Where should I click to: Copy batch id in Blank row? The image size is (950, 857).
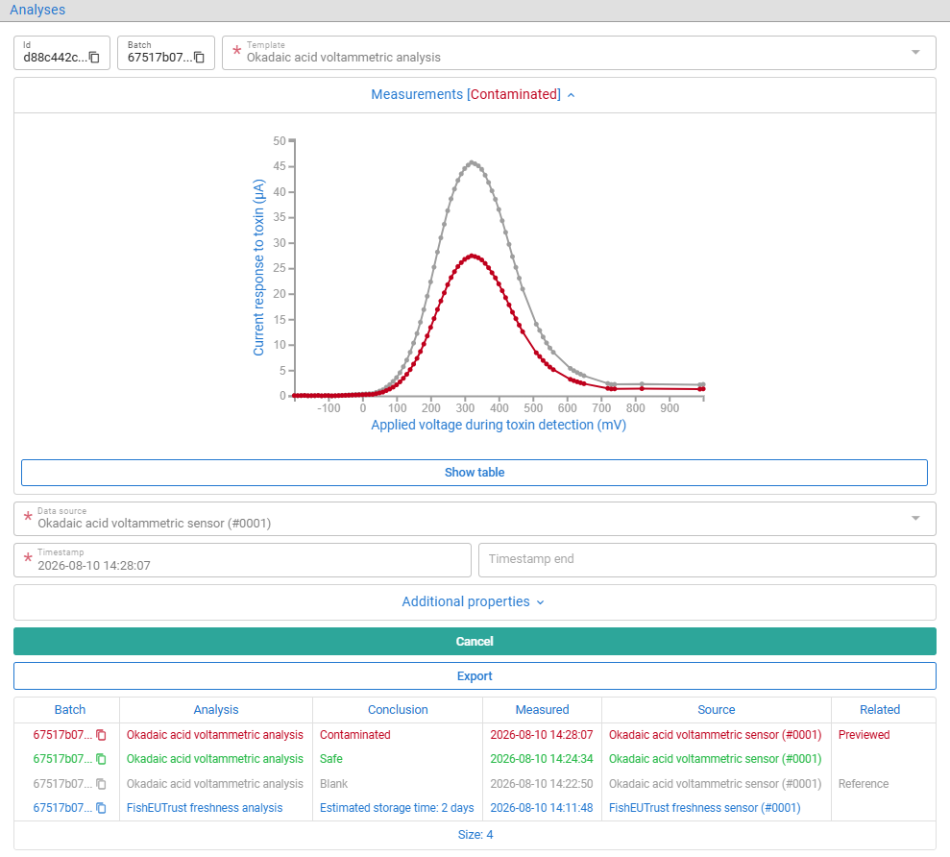tap(101, 784)
